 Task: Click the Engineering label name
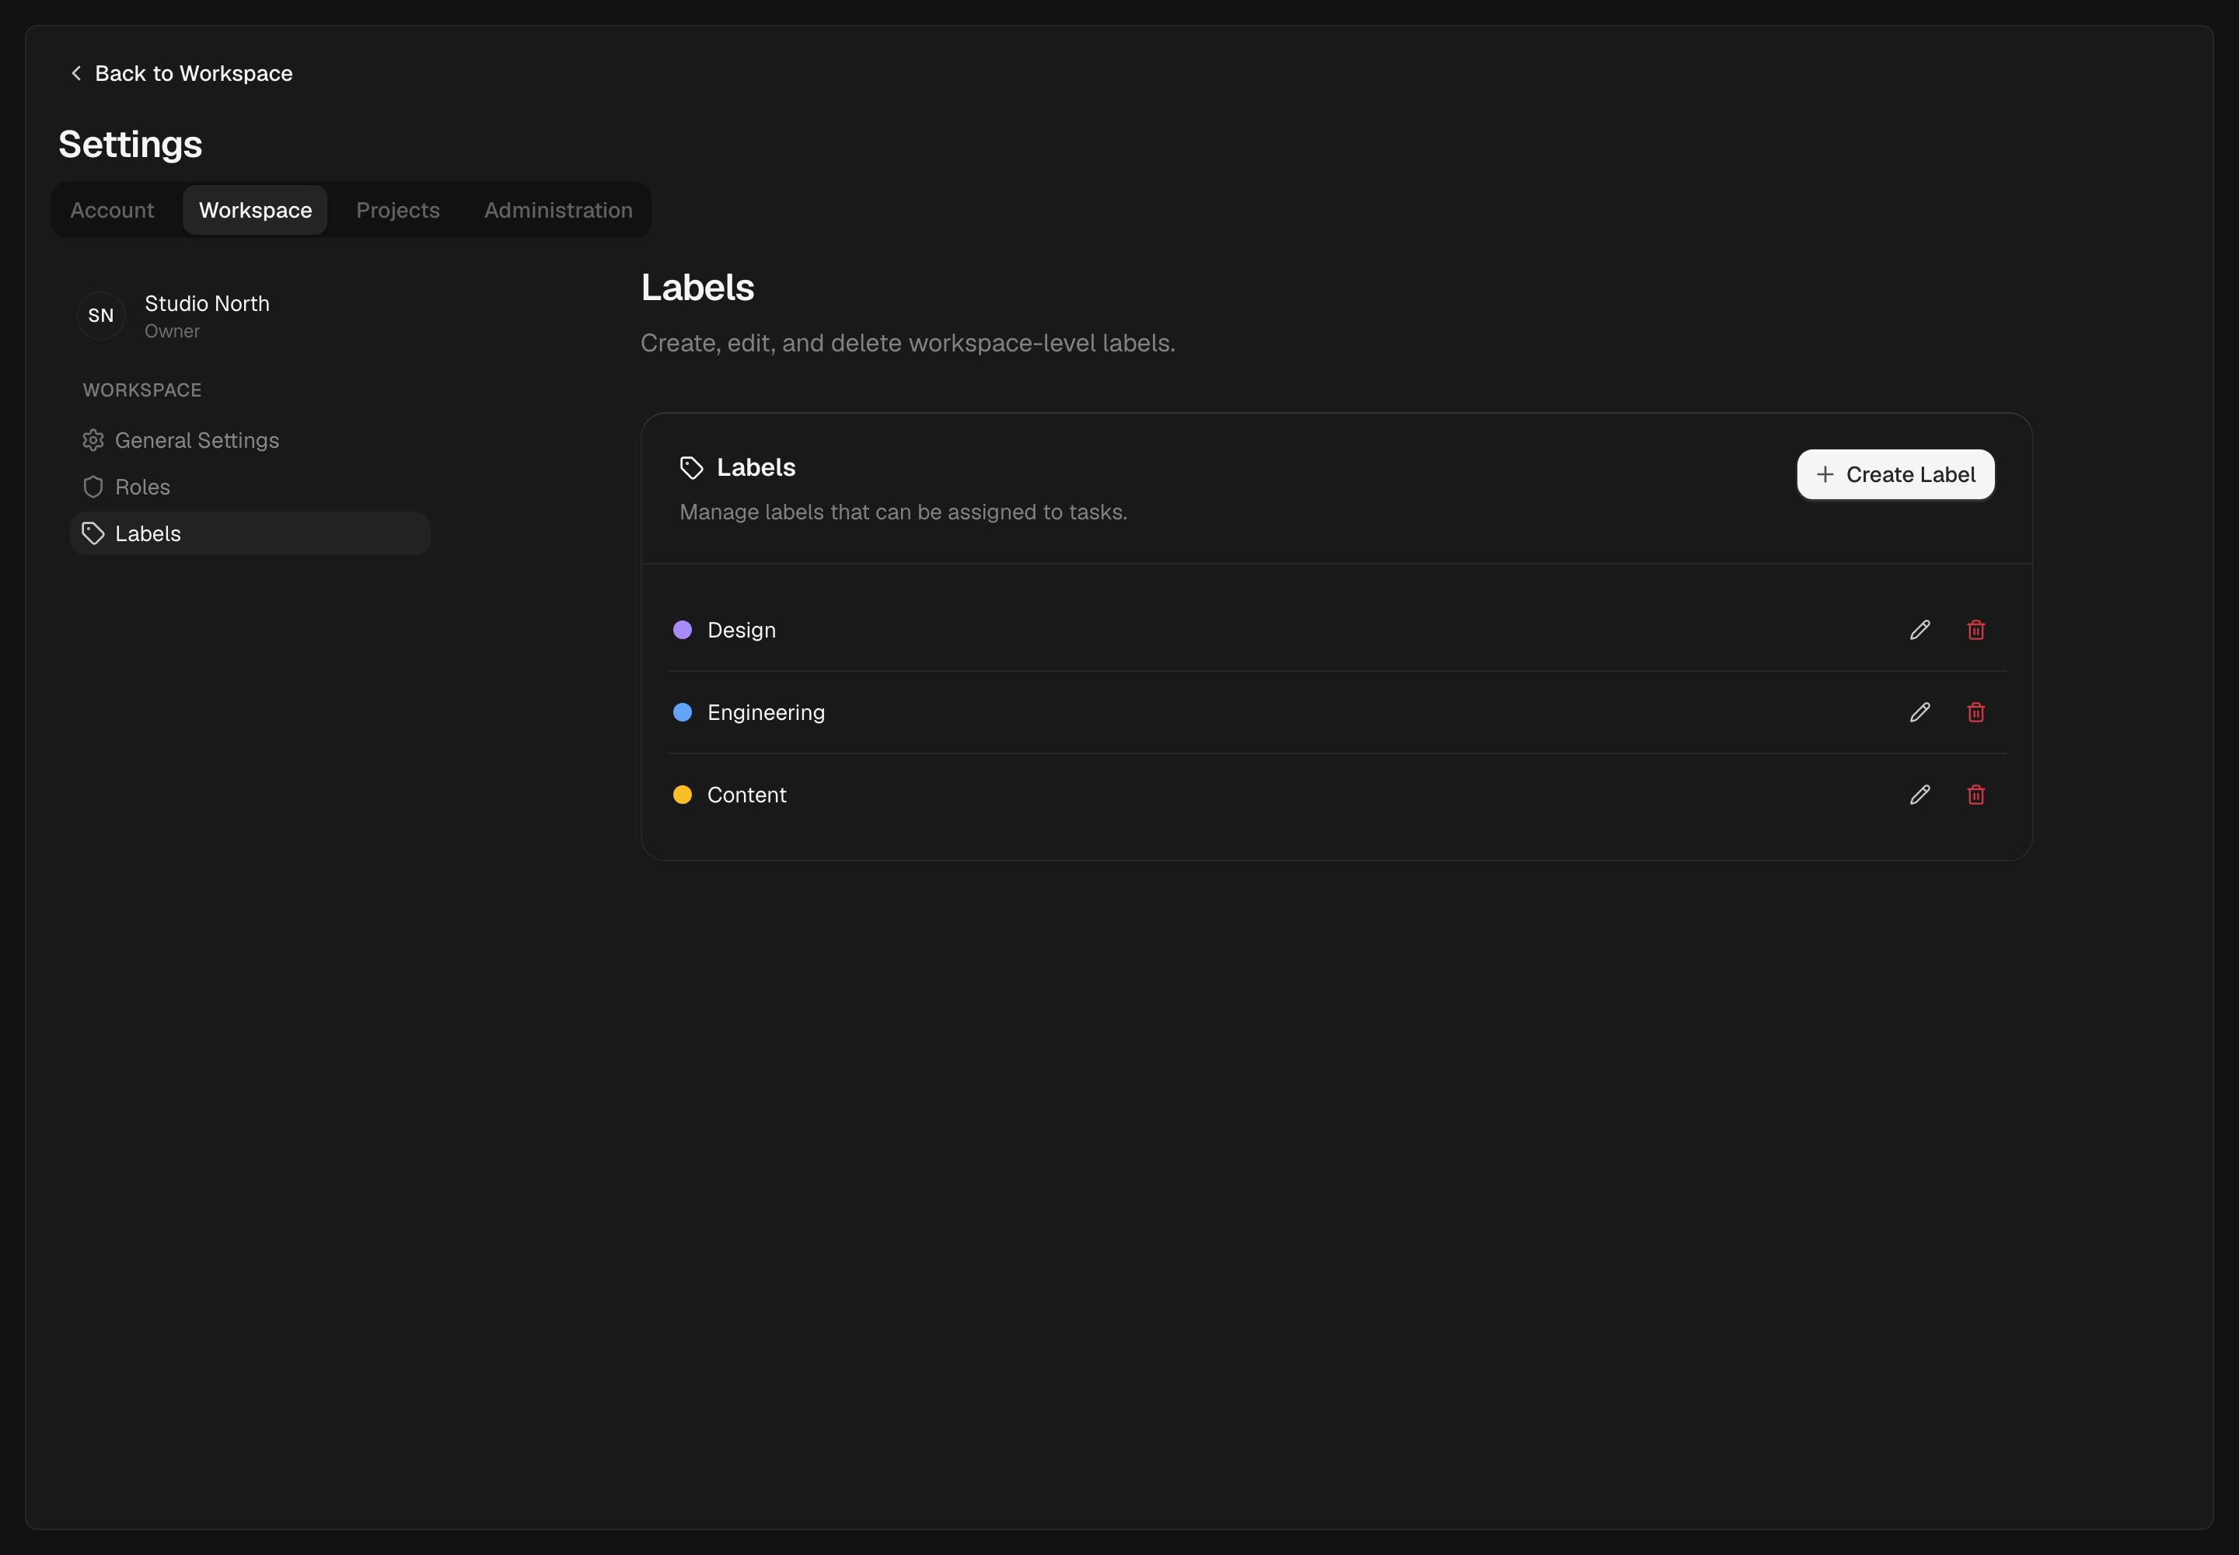pyautogui.click(x=766, y=713)
